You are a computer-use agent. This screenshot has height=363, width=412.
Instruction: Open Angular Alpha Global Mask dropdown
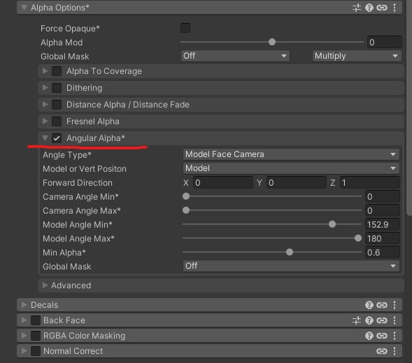click(291, 266)
